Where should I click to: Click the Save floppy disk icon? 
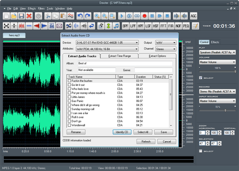pyautogui.click(x=21, y=16)
